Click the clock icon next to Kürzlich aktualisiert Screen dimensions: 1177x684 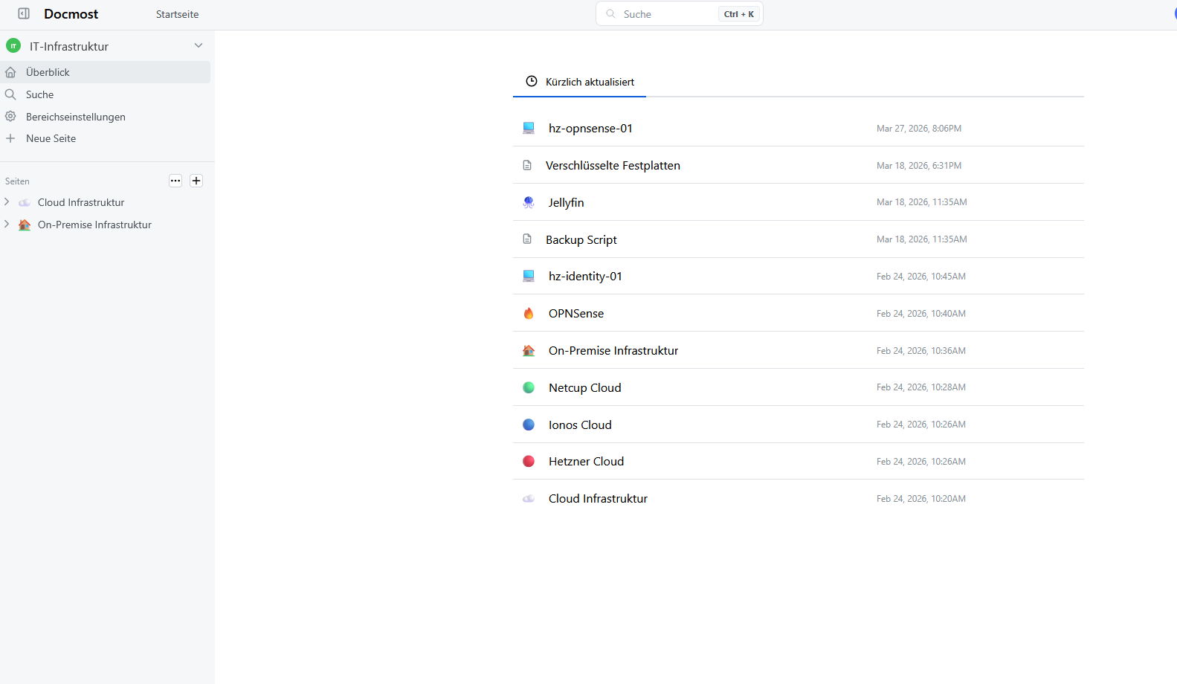532,82
